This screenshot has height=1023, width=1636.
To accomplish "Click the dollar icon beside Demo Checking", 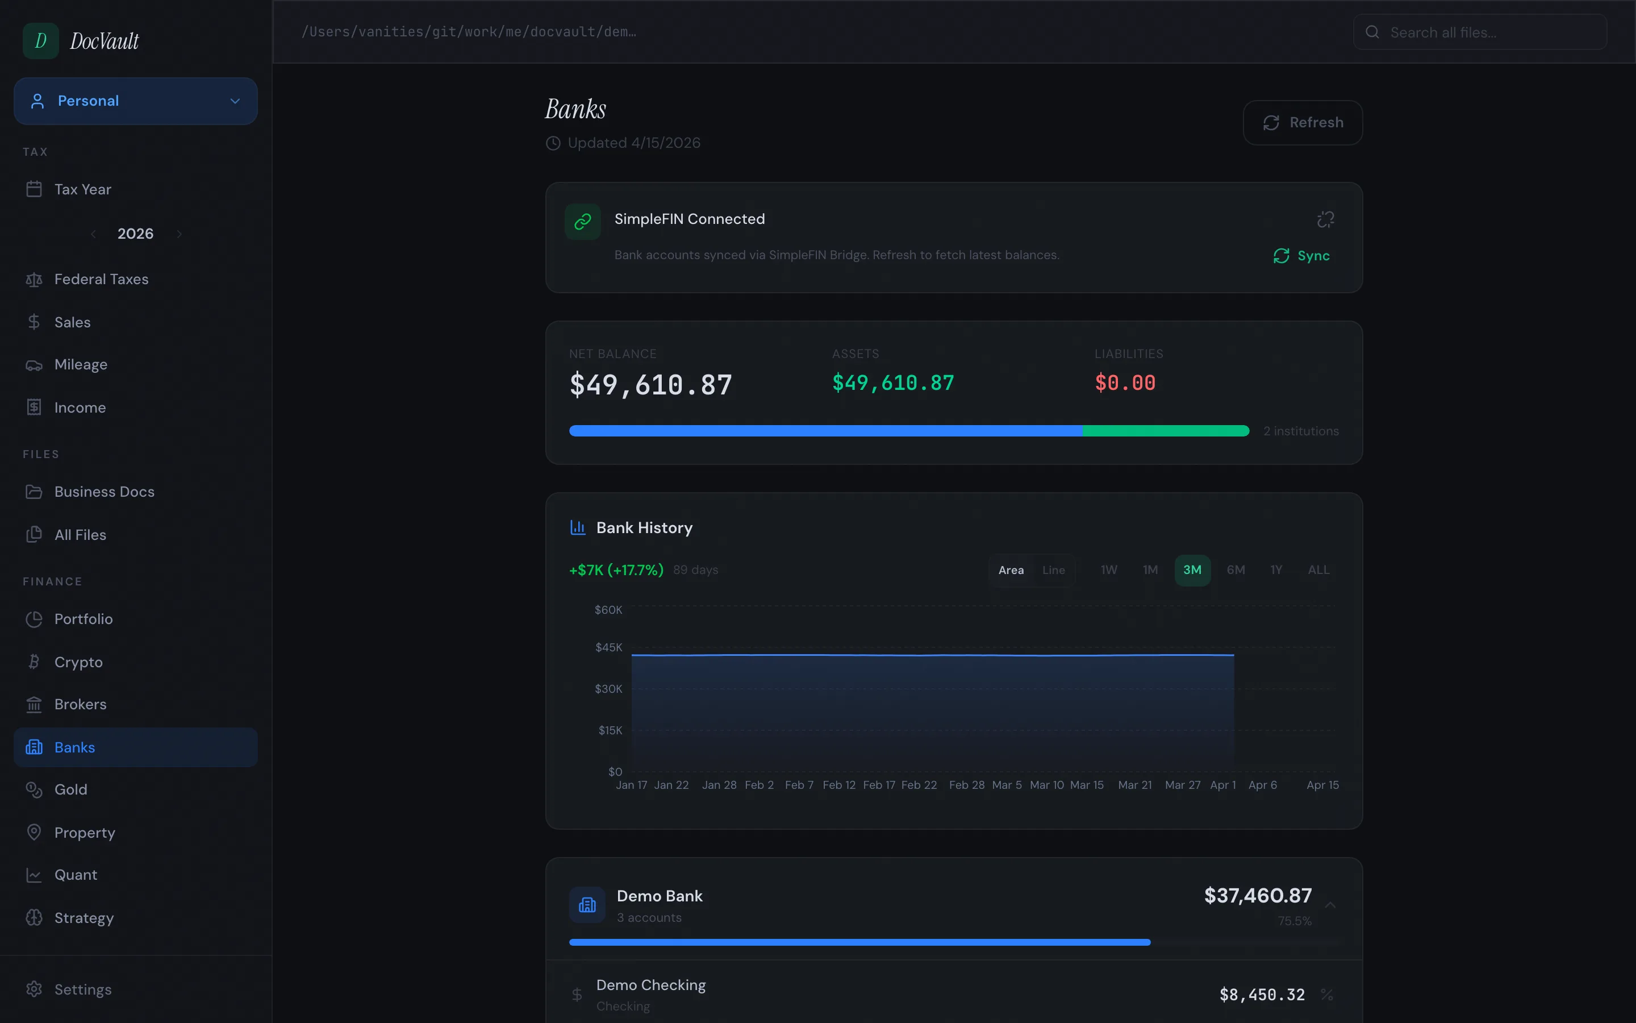I will pyautogui.click(x=577, y=995).
